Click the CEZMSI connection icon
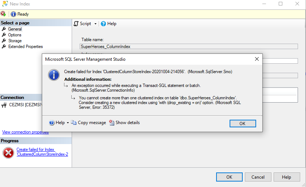Image resolution: width=306 pixels, height=187 pixels. pos(4,105)
